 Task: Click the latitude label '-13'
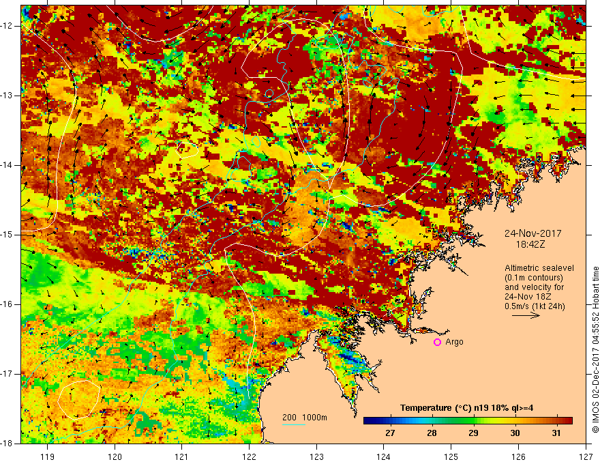[7, 96]
